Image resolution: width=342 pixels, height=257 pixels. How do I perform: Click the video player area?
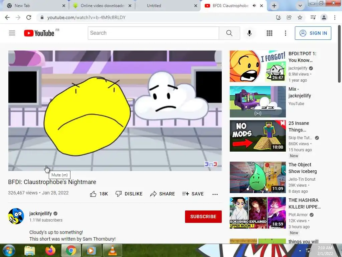click(115, 110)
